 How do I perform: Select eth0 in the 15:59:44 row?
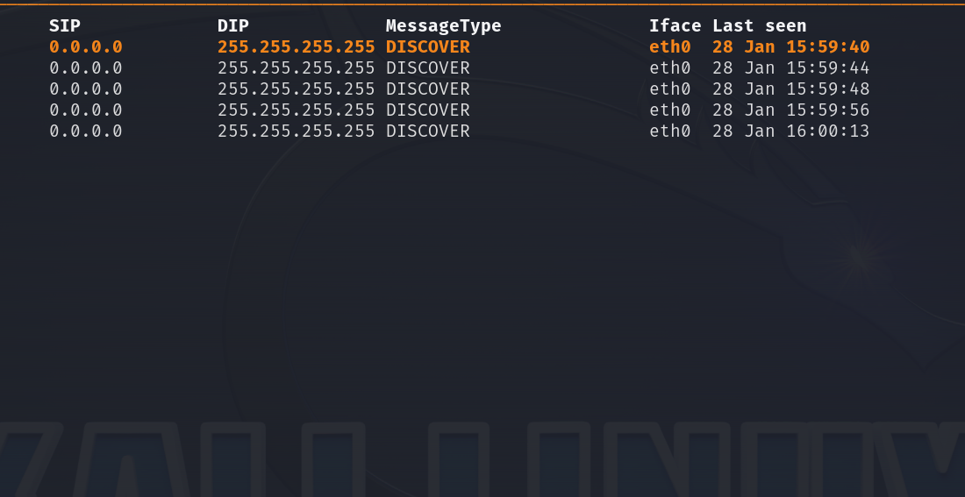(x=669, y=68)
